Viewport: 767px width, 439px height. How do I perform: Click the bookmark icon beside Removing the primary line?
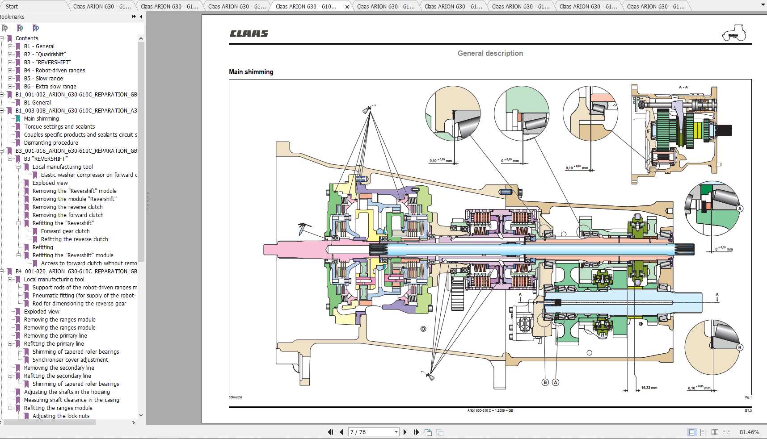(18, 336)
